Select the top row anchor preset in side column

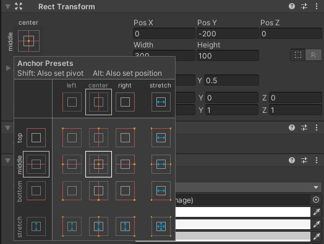(36, 137)
